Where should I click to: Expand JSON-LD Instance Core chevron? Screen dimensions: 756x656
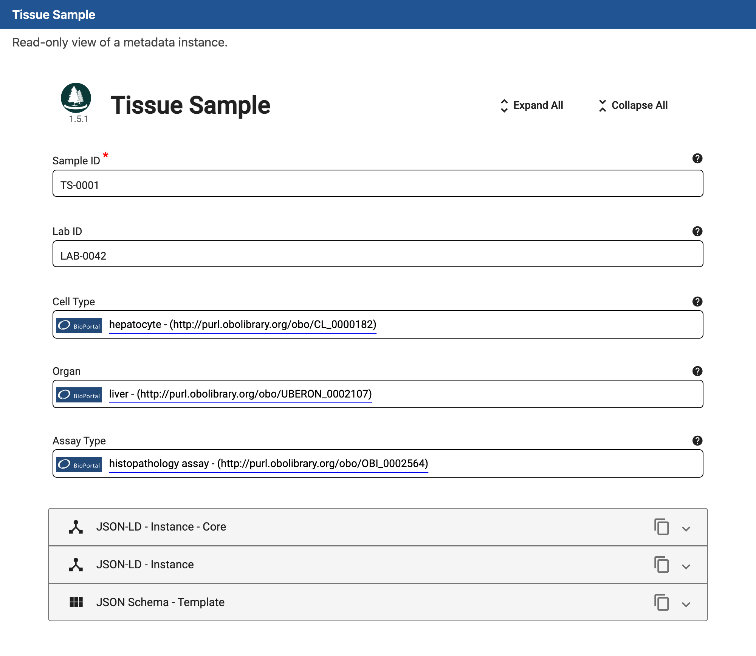686,529
